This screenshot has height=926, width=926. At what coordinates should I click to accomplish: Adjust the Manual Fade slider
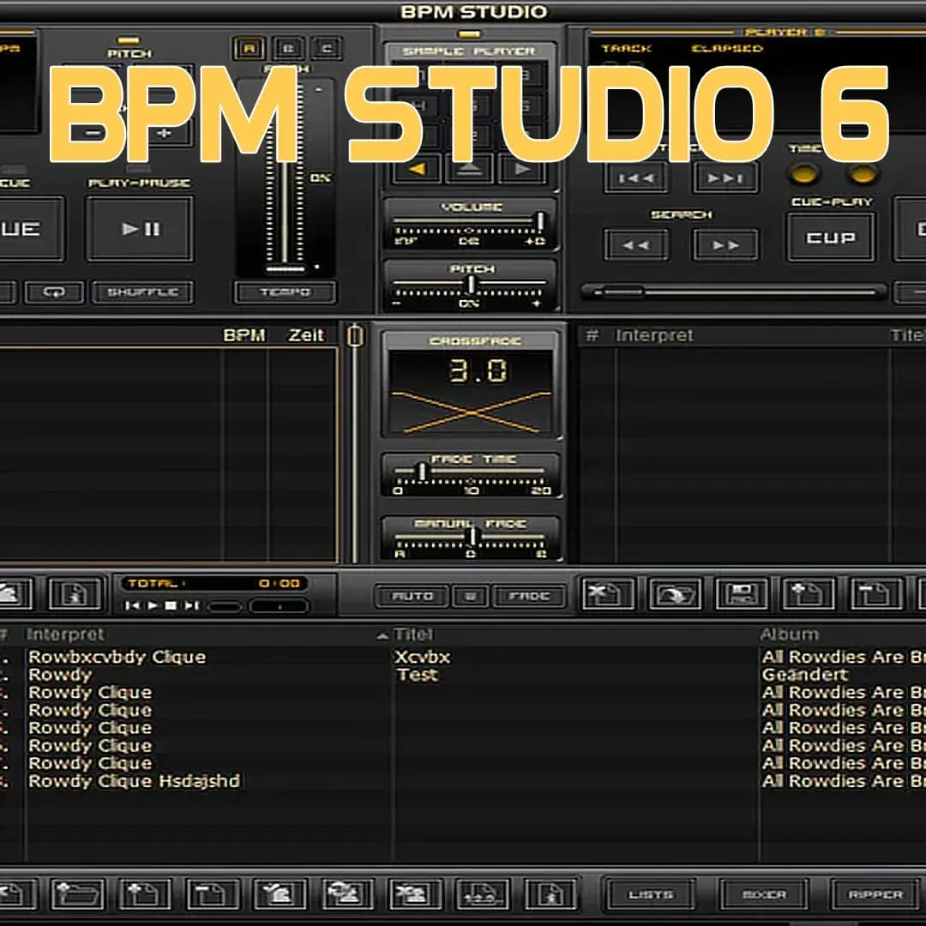point(472,538)
